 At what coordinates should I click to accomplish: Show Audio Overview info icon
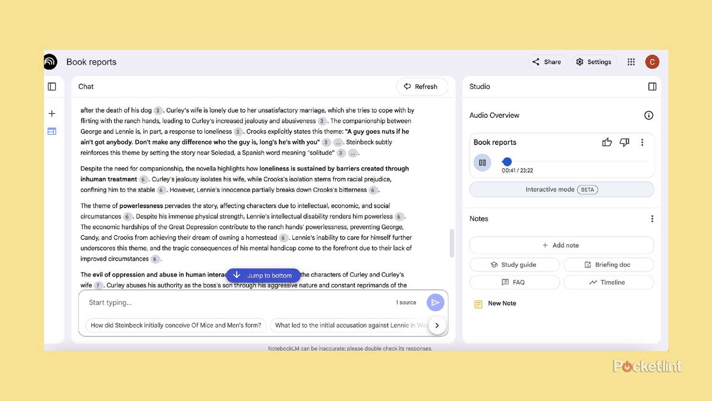point(649,115)
